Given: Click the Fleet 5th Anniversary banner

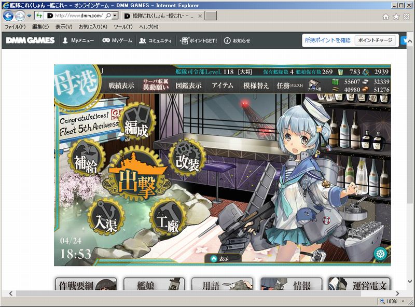Looking at the screenshot, I should pos(90,123).
